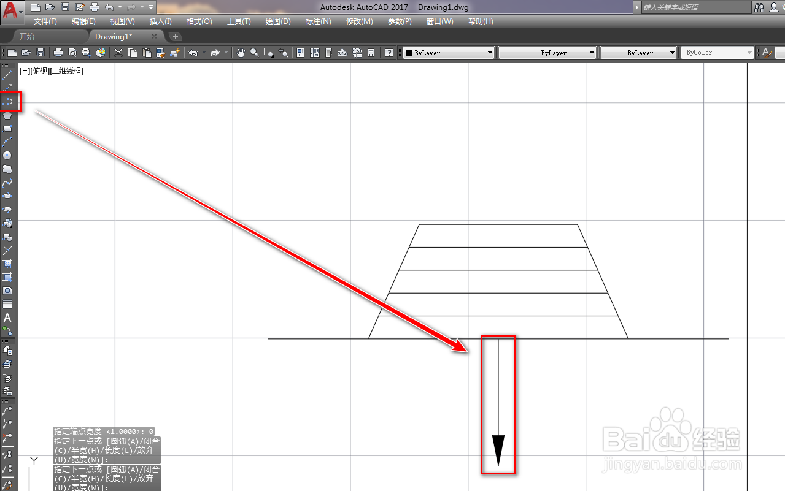Screen dimensions: 785x491
Task: Open the 标注(N) menu
Action: [318, 21]
